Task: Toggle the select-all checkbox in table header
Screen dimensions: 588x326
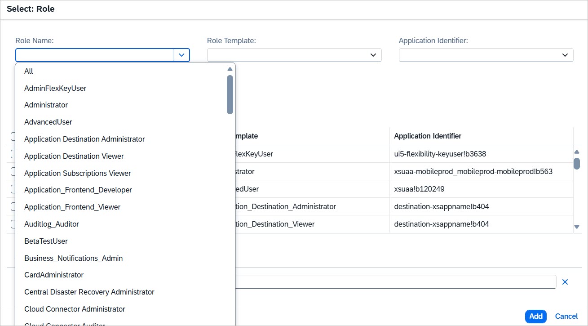Action: (13, 136)
